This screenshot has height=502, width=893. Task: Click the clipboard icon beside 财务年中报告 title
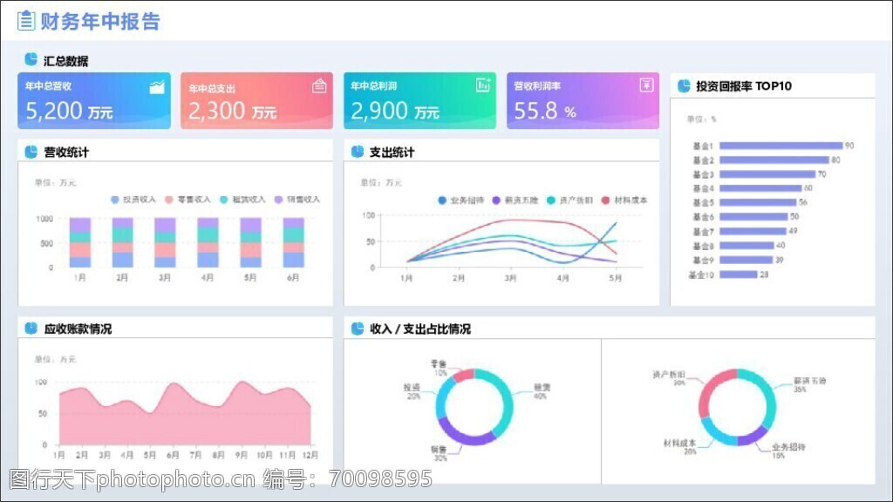26,20
